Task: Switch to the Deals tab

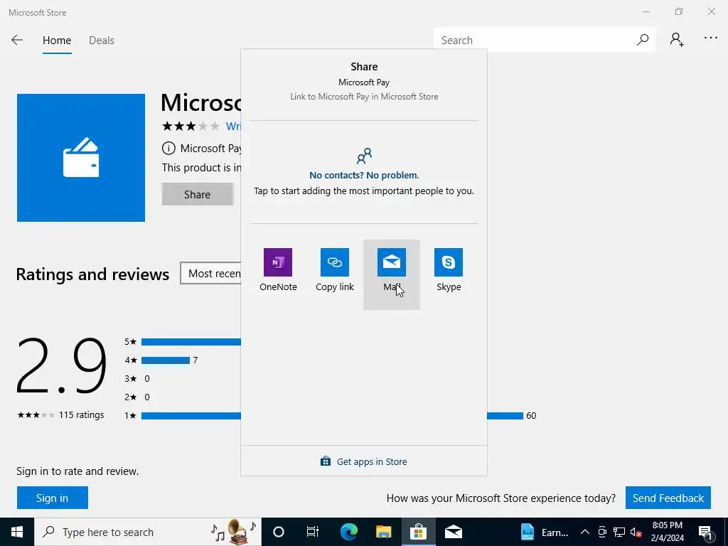Action: click(x=101, y=41)
